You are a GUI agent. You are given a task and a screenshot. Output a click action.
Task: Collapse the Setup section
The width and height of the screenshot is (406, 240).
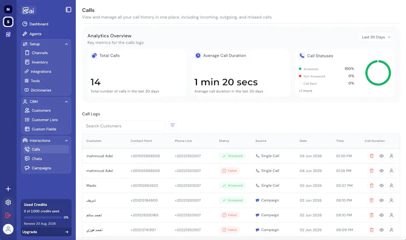click(66, 44)
